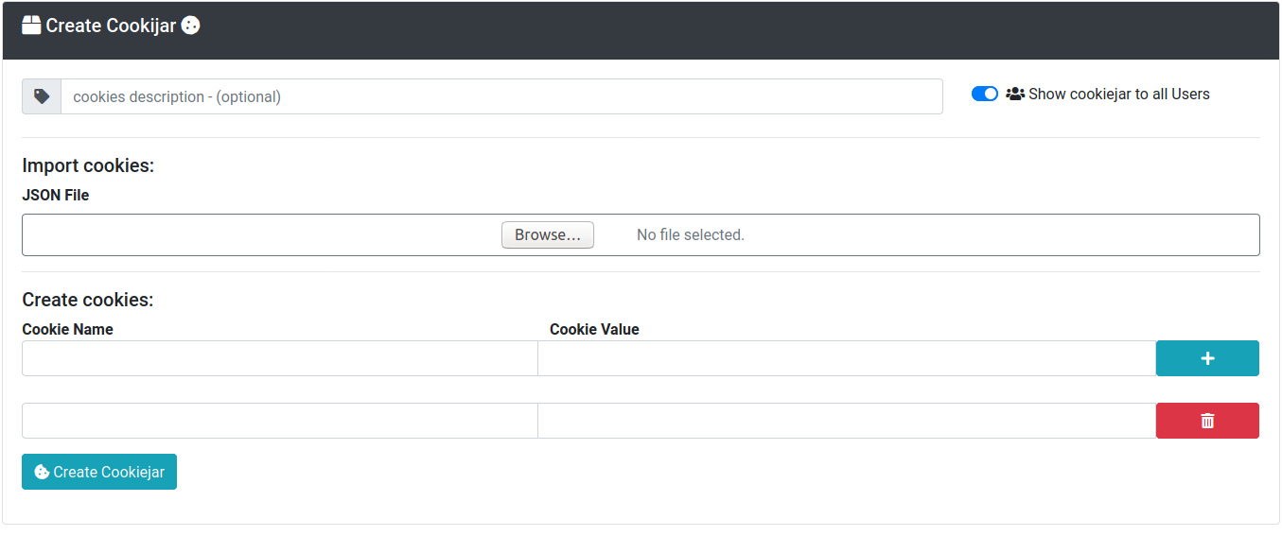Click the Create Cookiejar button text
Image resolution: width=1282 pixels, height=536 pixels.
coord(109,472)
